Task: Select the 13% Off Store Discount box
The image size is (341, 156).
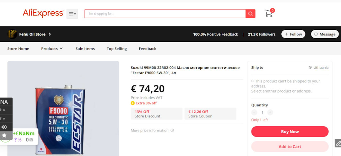Action: [157, 114]
